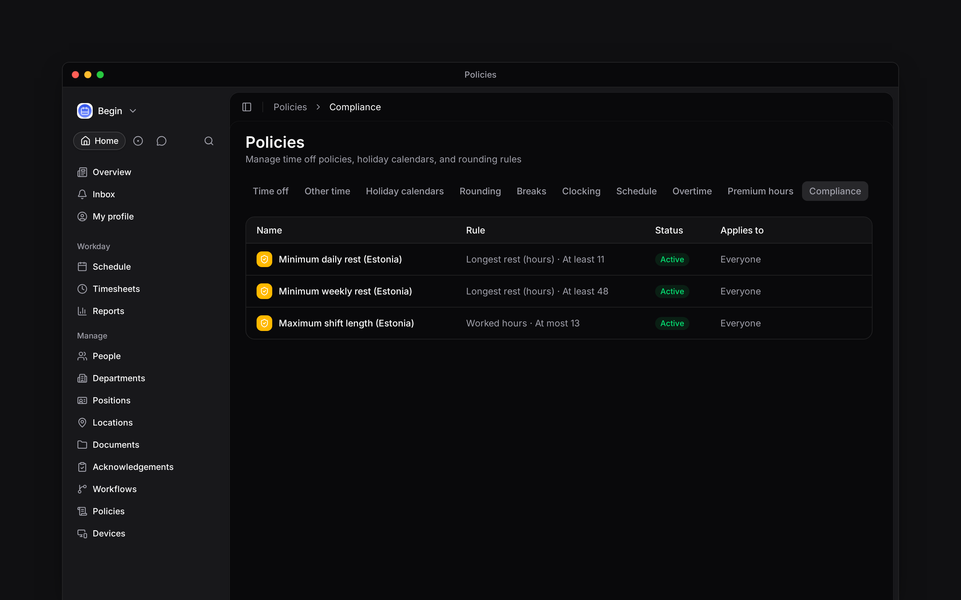The height and width of the screenshot is (600, 961).
Task: Open Reports page
Action: tap(108, 311)
